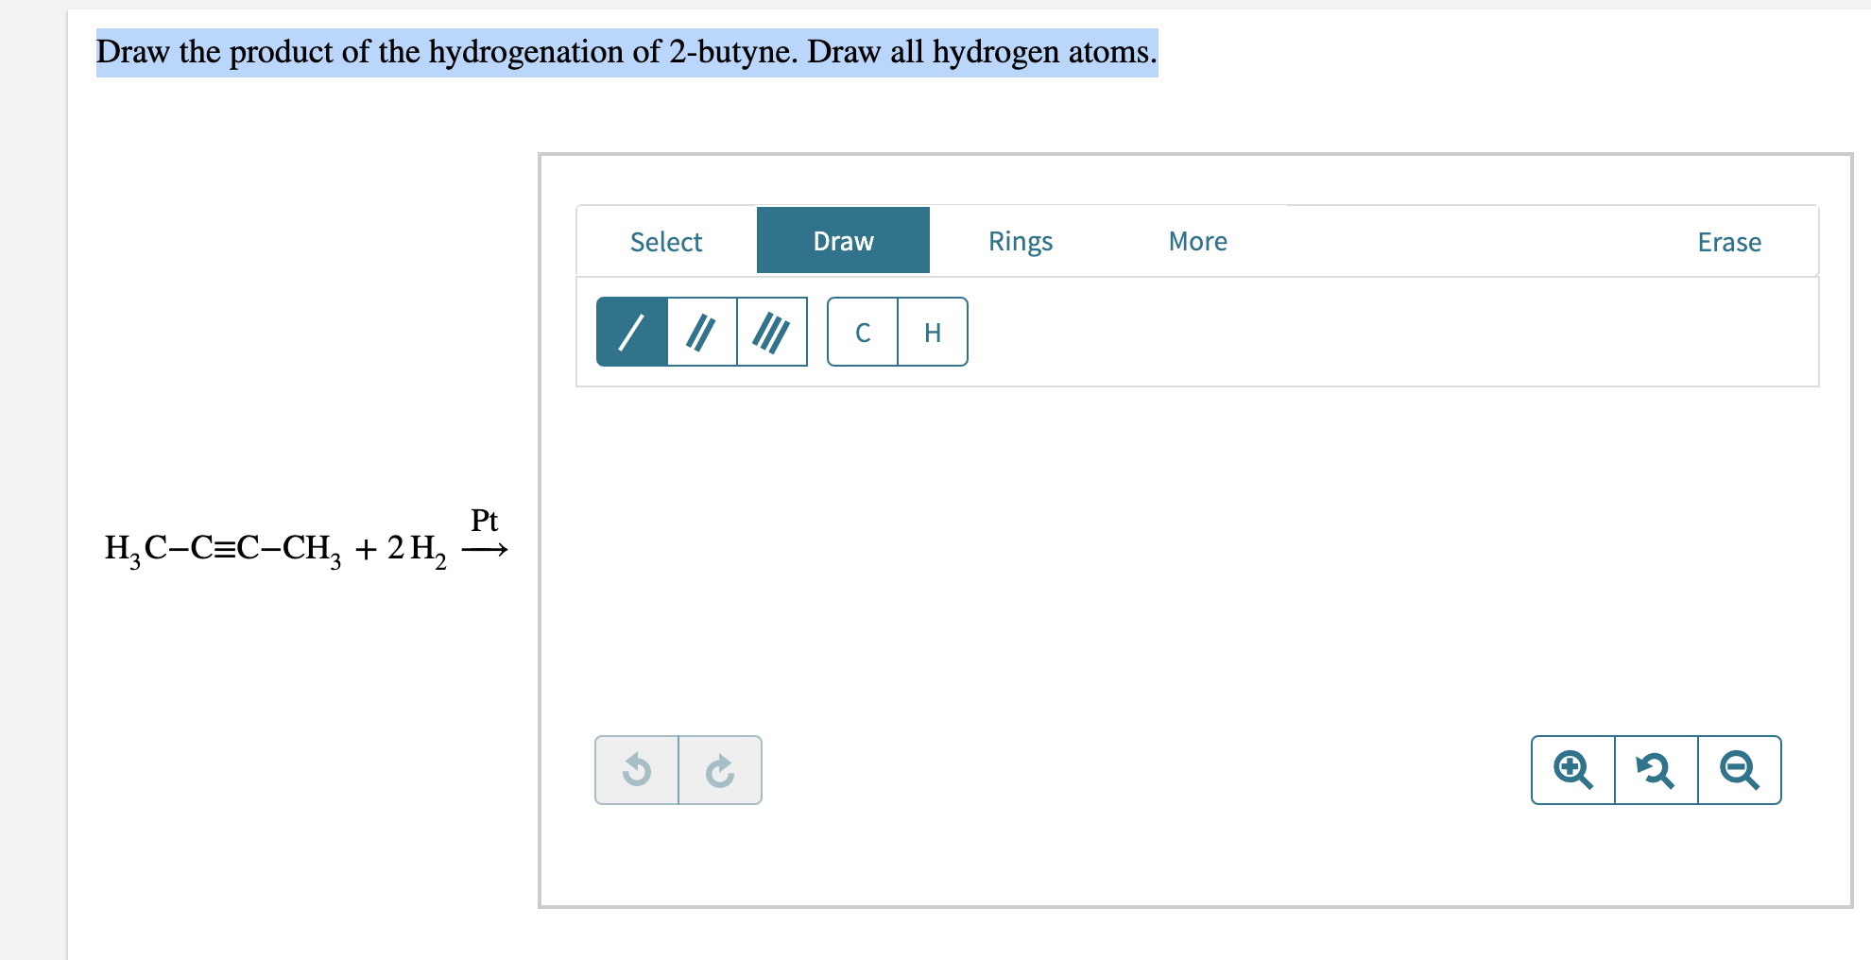Click the 2 H2 reagent term
The height and width of the screenshot is (960, 1871).
click(x=417, y=550)
